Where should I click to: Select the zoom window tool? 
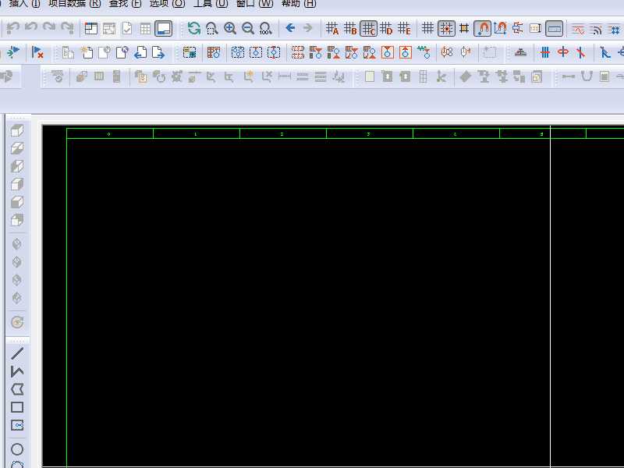pos(212,29)
